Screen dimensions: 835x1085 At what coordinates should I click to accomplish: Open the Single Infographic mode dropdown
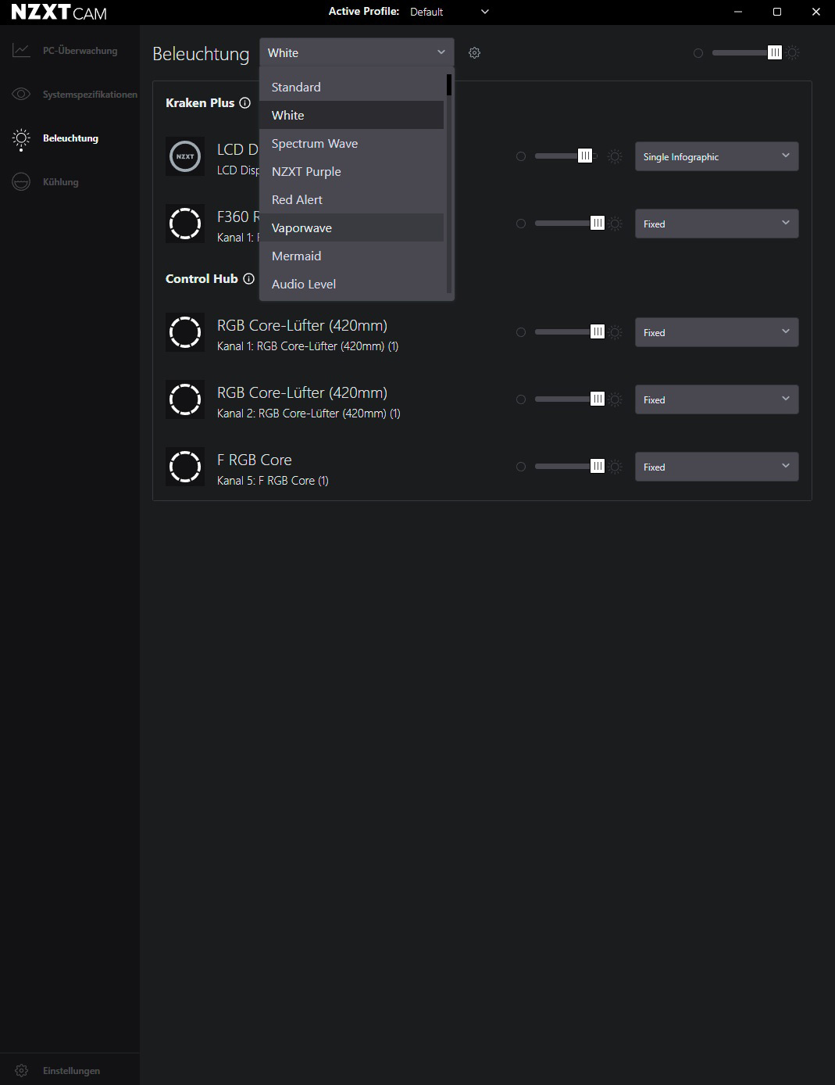tap(716, 156)
